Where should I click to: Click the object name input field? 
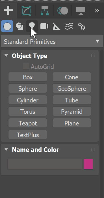click(x=45, y=164)
